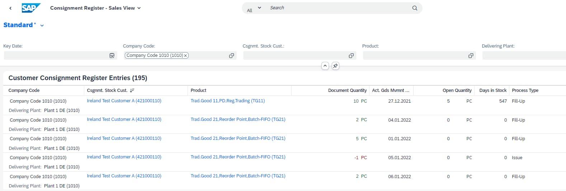566x191 pixels.
Task: Click the Act. Gds Mvmnt column header
Action: coord(391,90)
